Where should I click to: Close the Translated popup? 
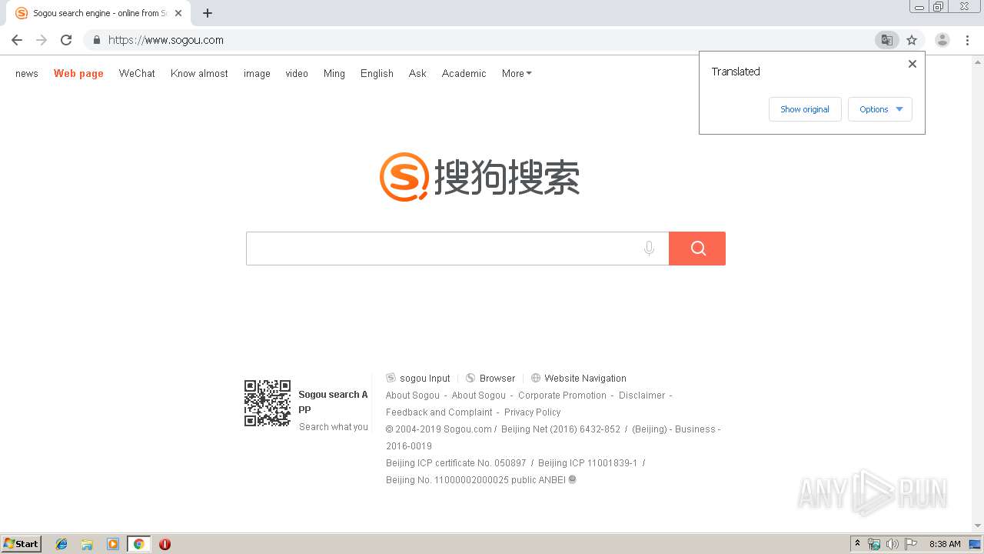pos(913,64)
